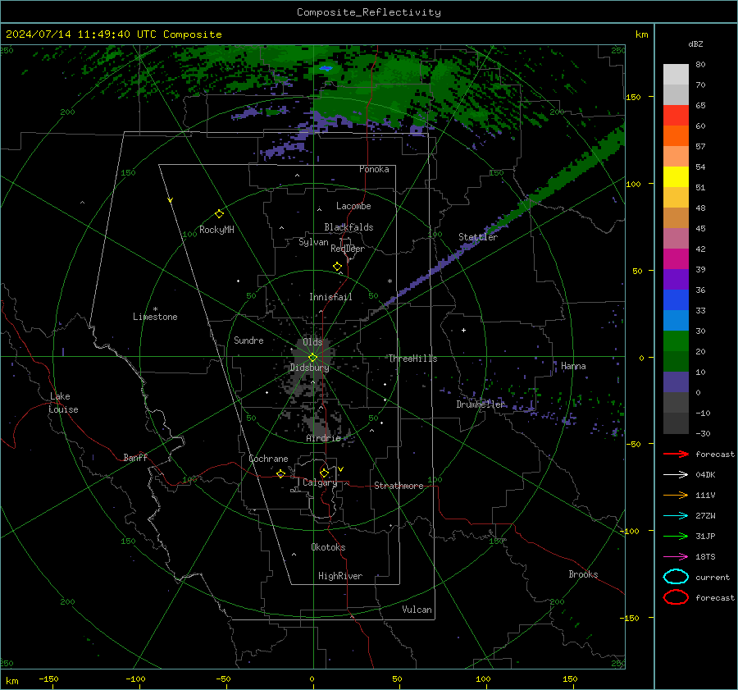Image resolution: width=738 pixels, height=690 pixels.
Task: Click the Calgary map label
Action: click(320, 482)
